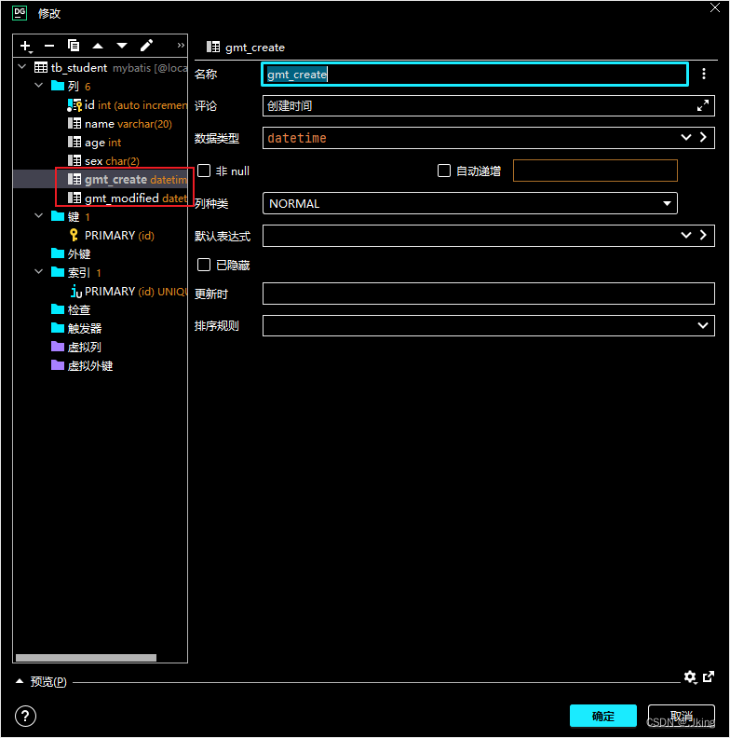This screenshot has width=730, height=738.
Task: Toggle the 非 null checkbox
Action: [x=204, y=171]
